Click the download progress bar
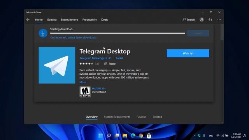Viewport: 249px width, 140px height. 117,33
